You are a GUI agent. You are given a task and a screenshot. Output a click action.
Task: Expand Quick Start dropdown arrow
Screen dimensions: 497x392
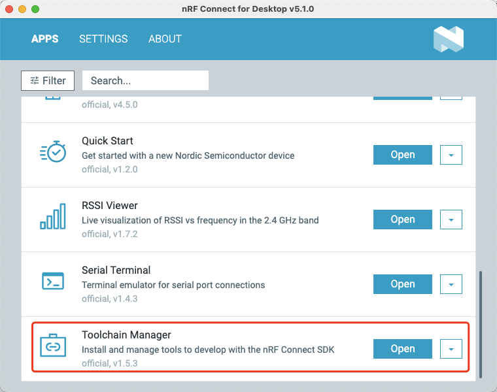[451, 155]
